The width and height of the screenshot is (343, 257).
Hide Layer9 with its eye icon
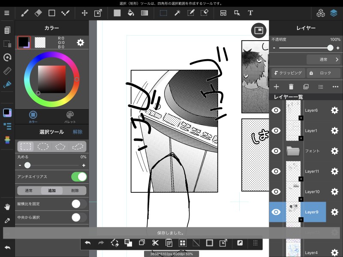276,212
